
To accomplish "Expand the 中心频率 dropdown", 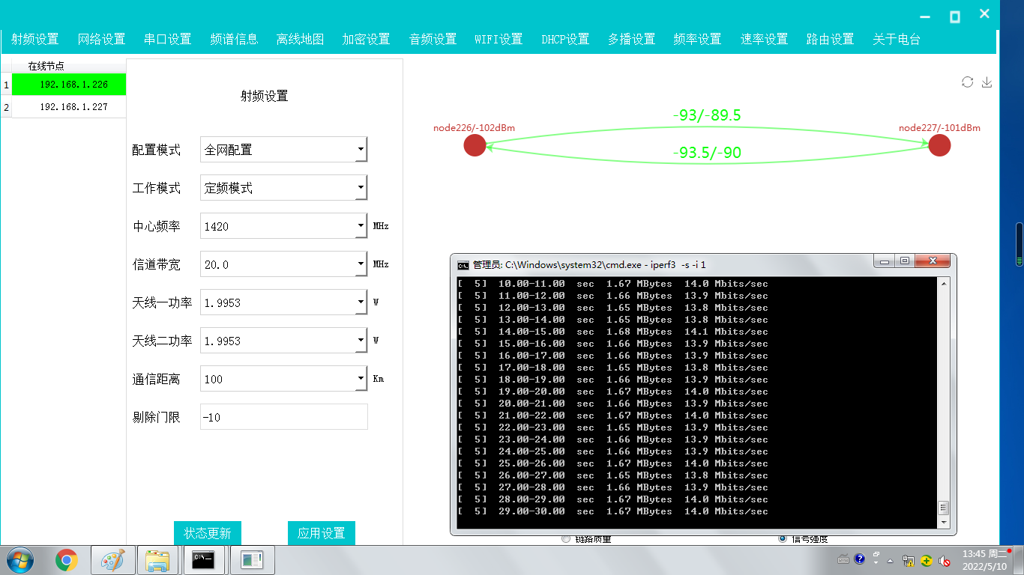I will (361, 226).
